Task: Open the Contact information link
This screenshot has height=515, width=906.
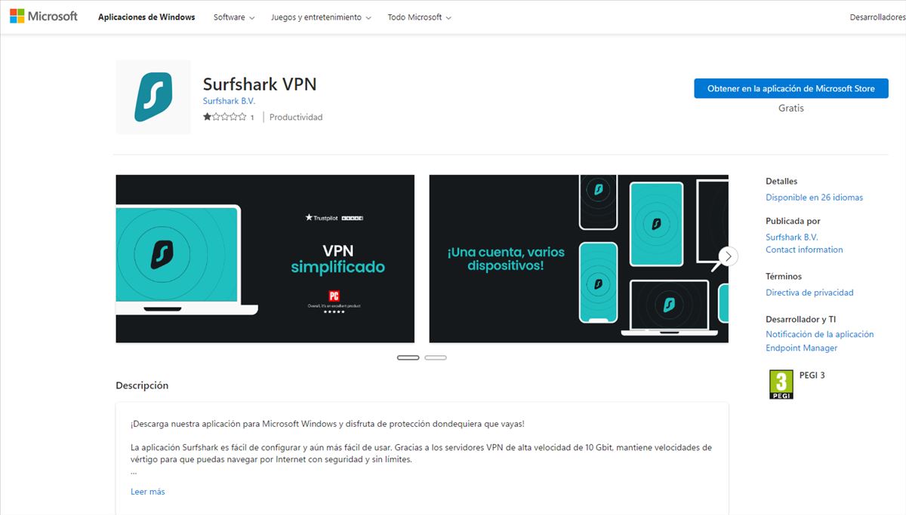Action: coord(804,250)
